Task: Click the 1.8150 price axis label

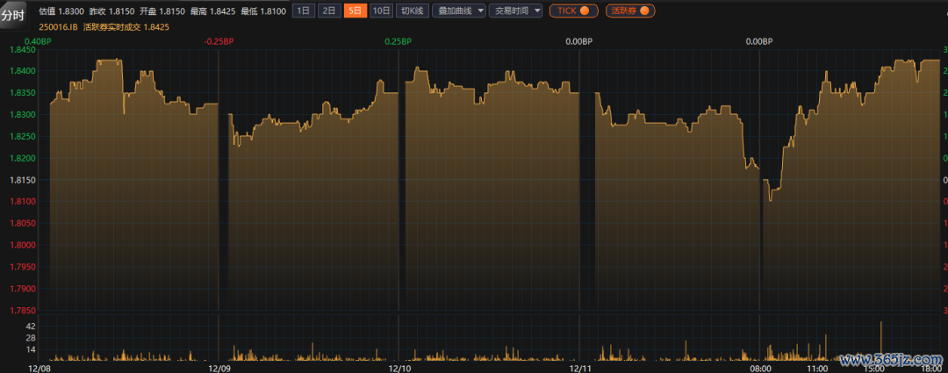Action: pyautogui.click(x=23, y=180)
